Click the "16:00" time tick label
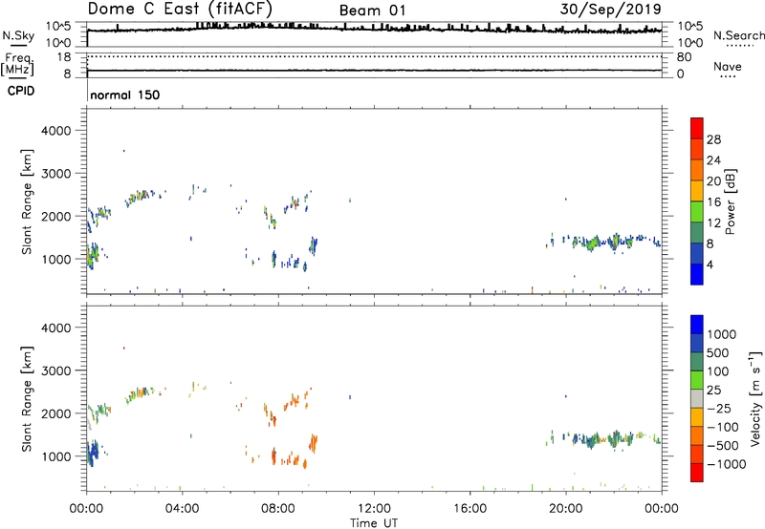 [470, 509]
